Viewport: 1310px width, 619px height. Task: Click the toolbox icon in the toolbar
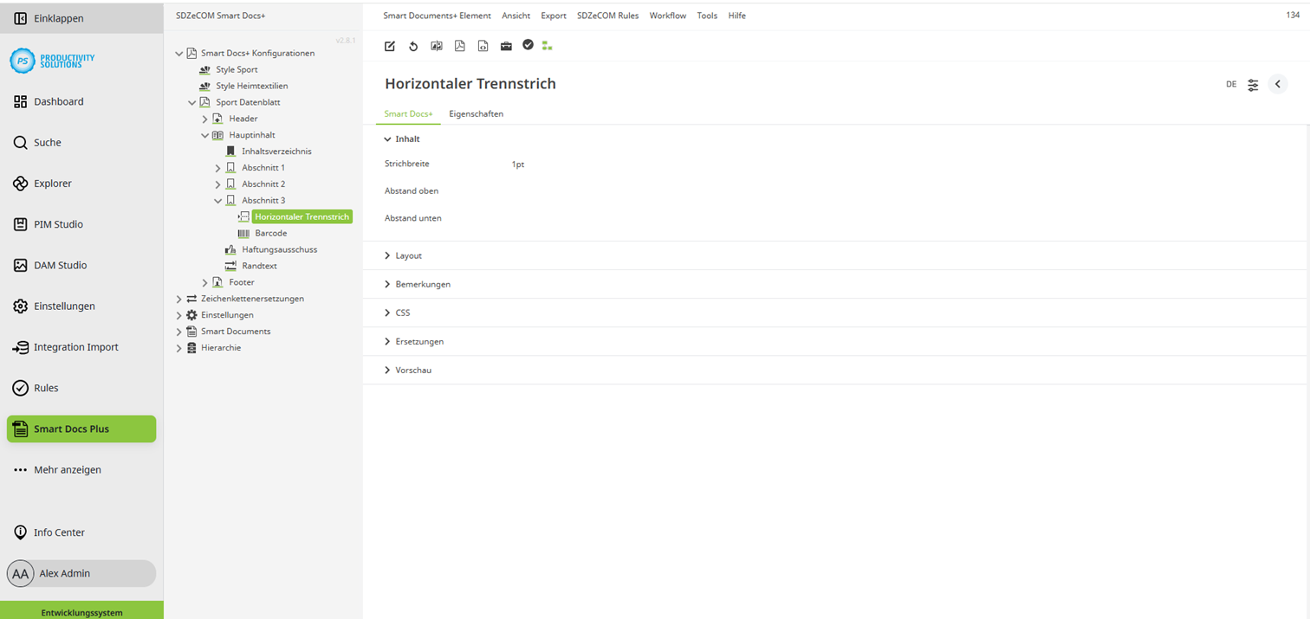(506, 46)
